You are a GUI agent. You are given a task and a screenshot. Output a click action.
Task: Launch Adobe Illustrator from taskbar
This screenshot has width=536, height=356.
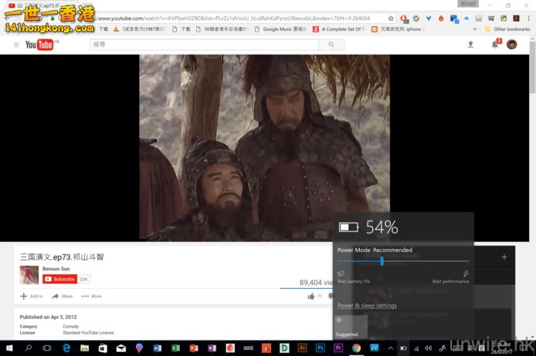pyautogui.click(x=302, y=348)
